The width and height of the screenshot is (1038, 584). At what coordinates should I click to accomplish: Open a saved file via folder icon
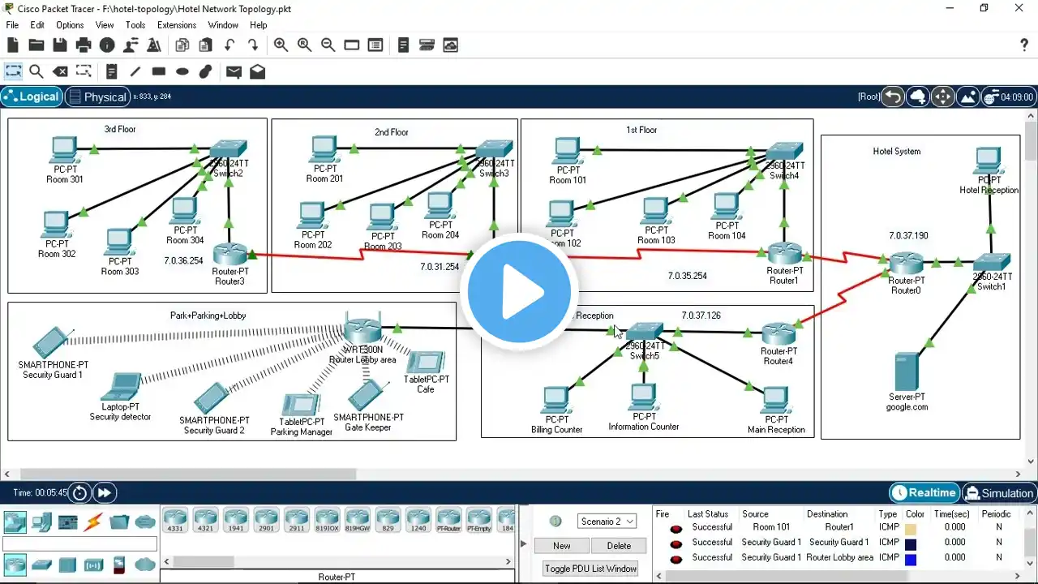click(36, 45)
